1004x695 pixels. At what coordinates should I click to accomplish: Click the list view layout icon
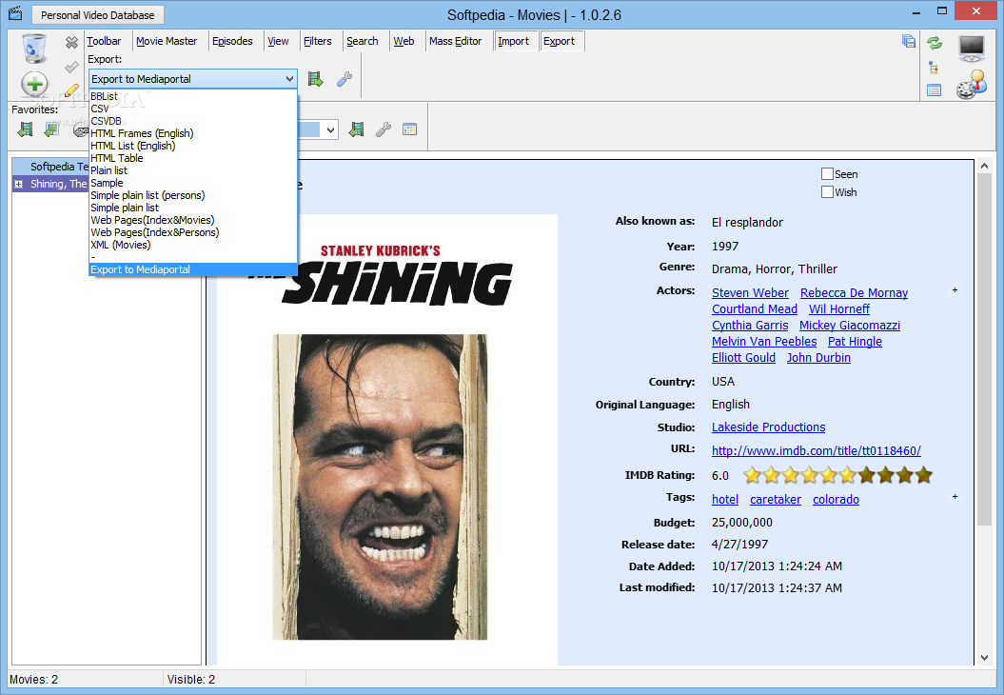tap(935, 90)
